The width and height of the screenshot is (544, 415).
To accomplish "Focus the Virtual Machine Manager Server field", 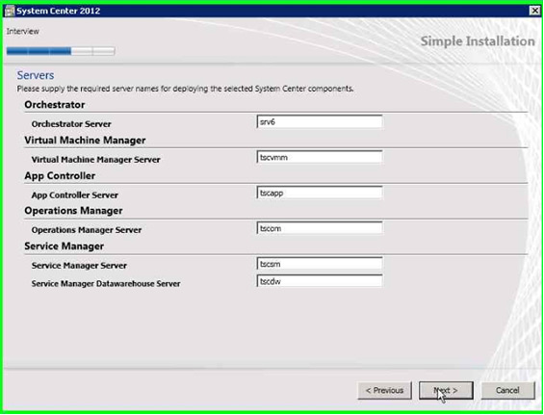I will (320, 157).
